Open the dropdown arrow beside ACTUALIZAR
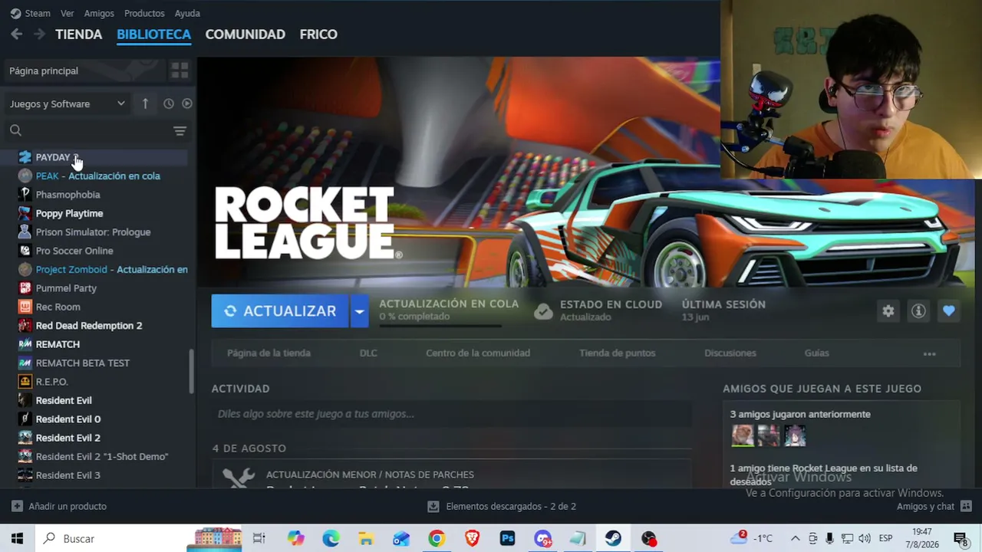This screenshot has width=982, height=552. tap(359, 311)
